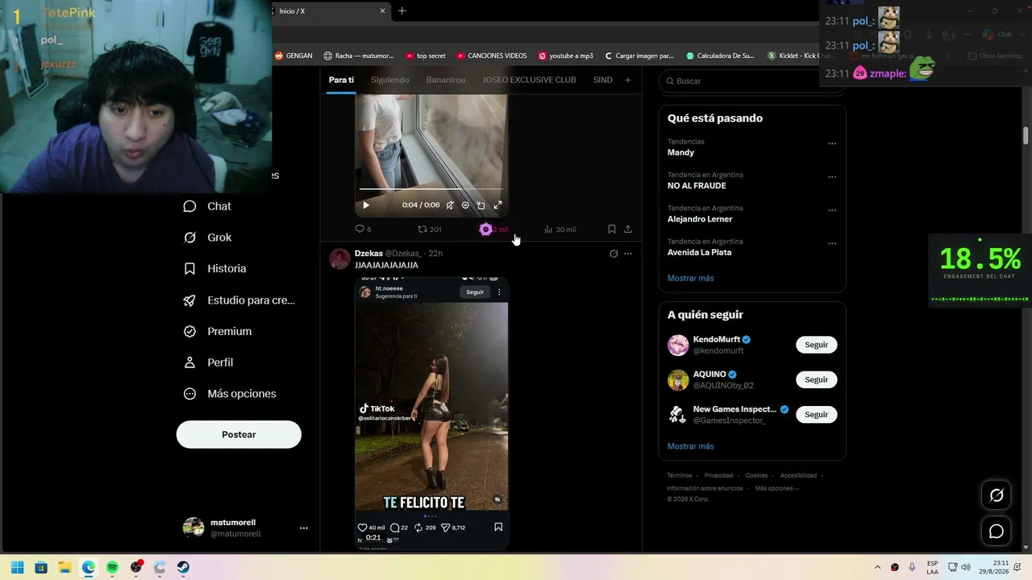Reply to the post with 6 comments

tap(364, 230)
